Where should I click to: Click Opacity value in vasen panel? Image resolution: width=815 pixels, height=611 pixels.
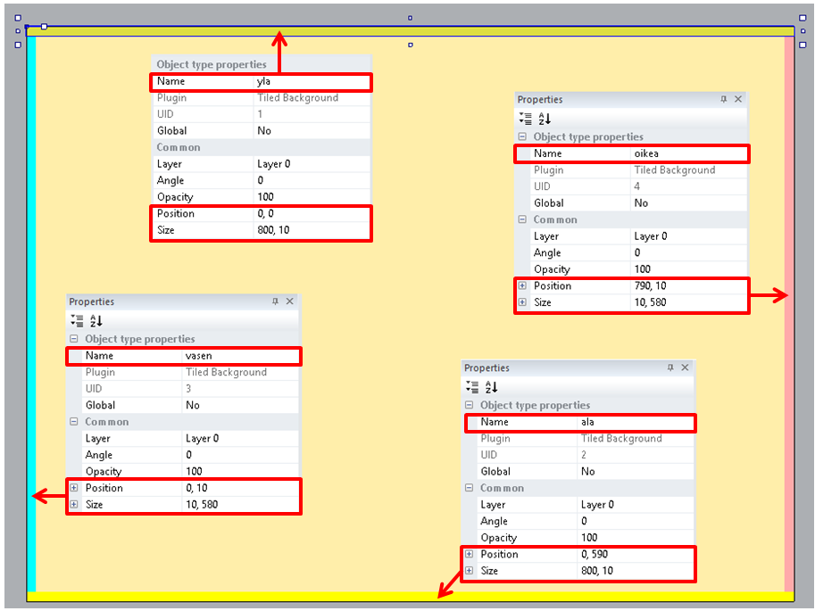239,472
